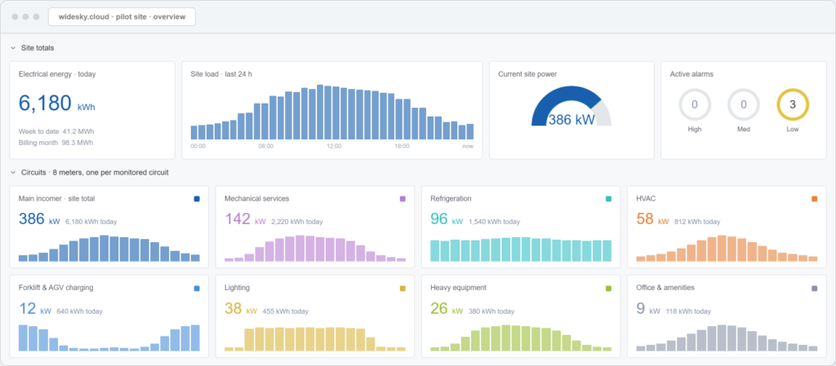Viewport: 836px width, 366px height.
Task: Open the Mechanical services bar chart
Action: tap(315, 248)
